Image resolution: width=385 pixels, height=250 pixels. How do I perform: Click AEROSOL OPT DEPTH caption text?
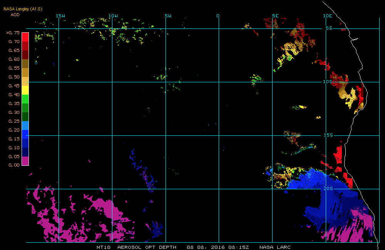tap(147, 247)
